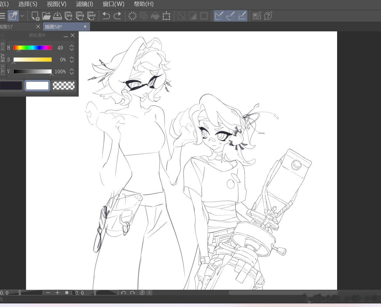This screenshot has height=307, width=381.
Task: Open the 滤镜(I) menu
Action: pos(85,4)
